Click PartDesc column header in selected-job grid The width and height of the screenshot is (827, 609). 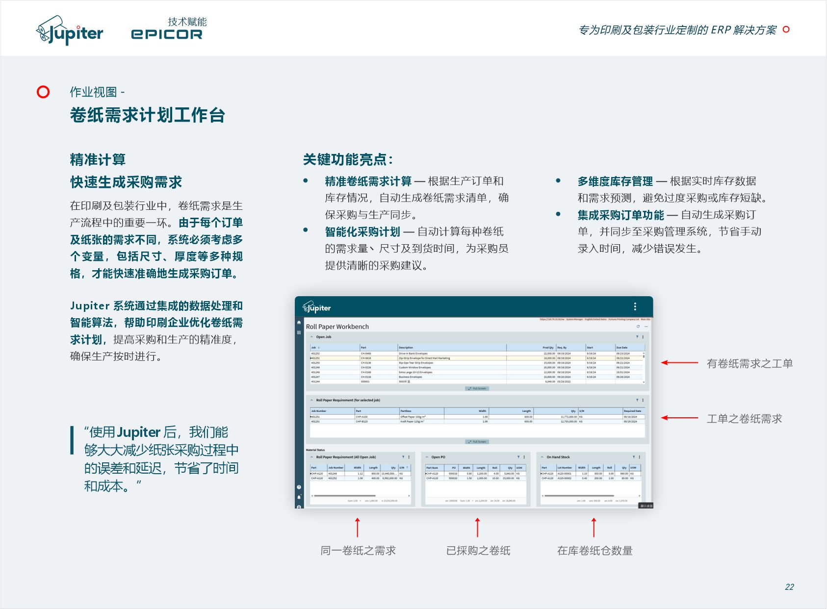tap(422, 411)
